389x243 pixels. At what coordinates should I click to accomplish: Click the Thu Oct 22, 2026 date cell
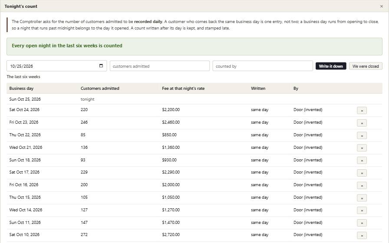coord(25,135)
